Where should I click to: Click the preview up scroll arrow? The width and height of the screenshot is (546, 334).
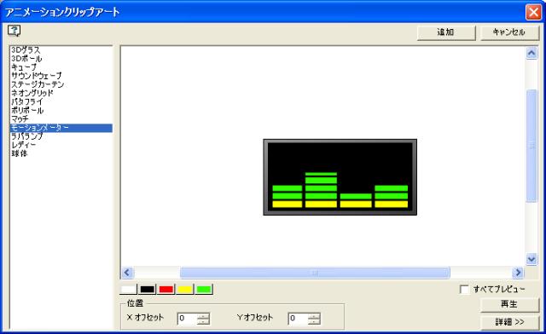pyautogui.click(x=531, y=53)
